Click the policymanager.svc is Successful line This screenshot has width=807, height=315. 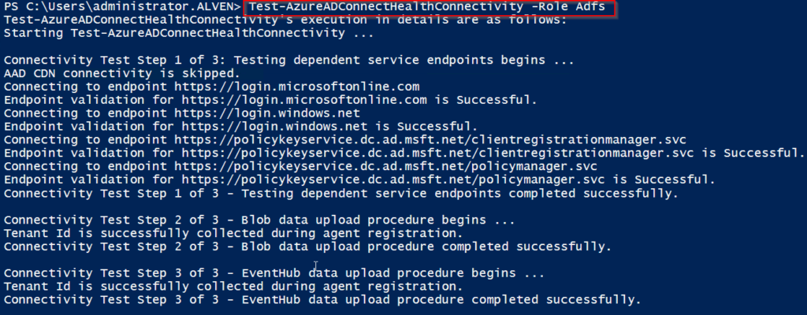click(359, 180)
